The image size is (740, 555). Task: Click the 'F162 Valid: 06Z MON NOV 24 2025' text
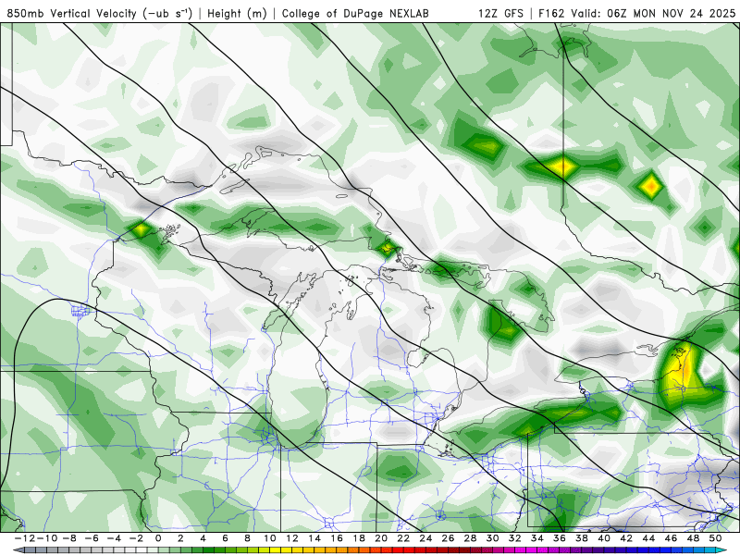click(637, 13)
